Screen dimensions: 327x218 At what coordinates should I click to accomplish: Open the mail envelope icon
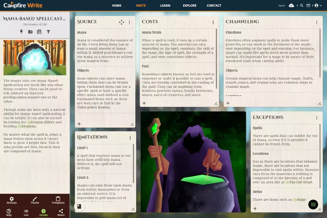pos(308,5)
